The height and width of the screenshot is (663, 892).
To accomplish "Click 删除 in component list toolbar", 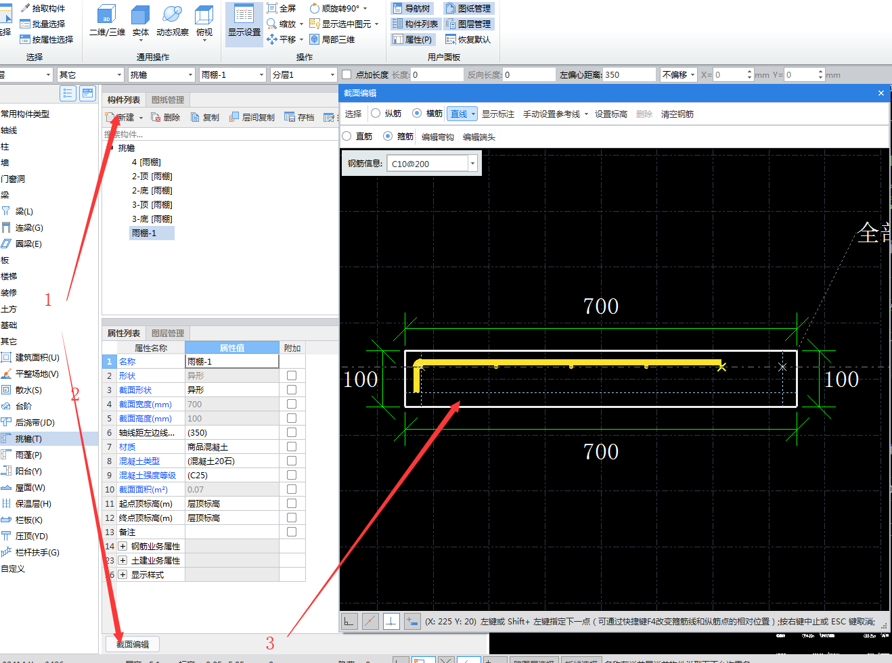I will (x=166, y=117).
